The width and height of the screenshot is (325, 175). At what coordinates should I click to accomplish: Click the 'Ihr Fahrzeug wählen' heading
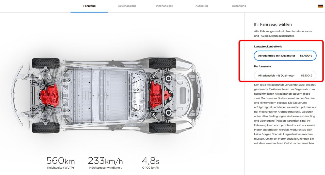click(273, 24)
